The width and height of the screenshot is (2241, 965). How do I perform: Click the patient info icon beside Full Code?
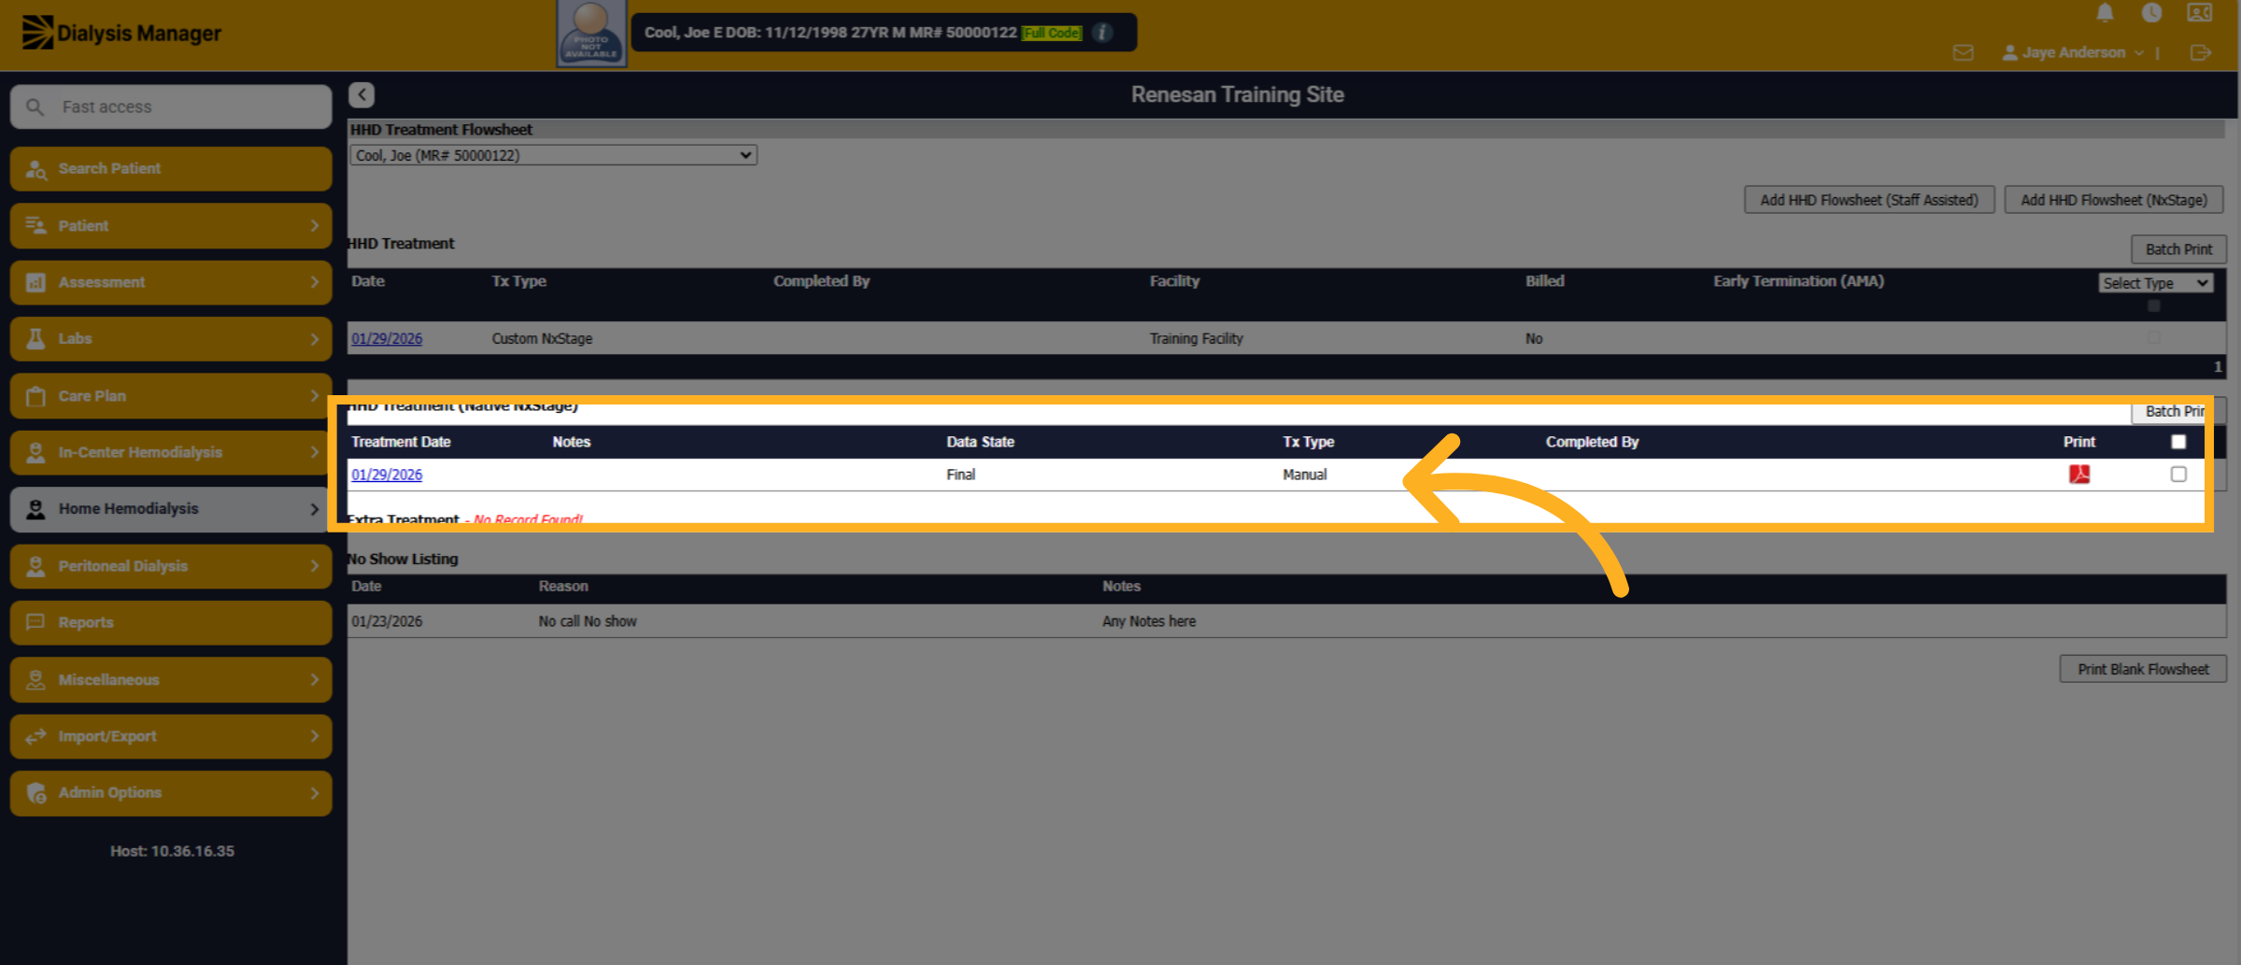1102,33
